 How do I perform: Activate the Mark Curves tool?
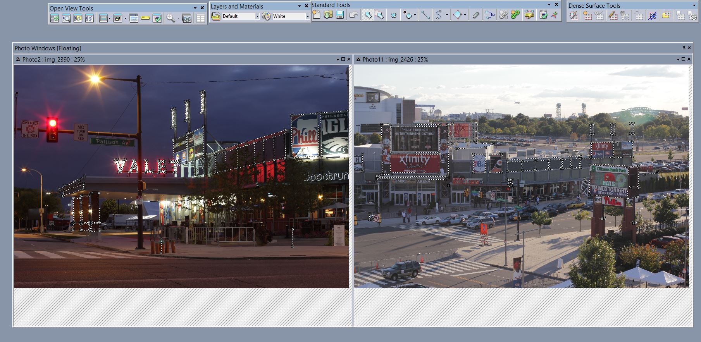(439, 15)
